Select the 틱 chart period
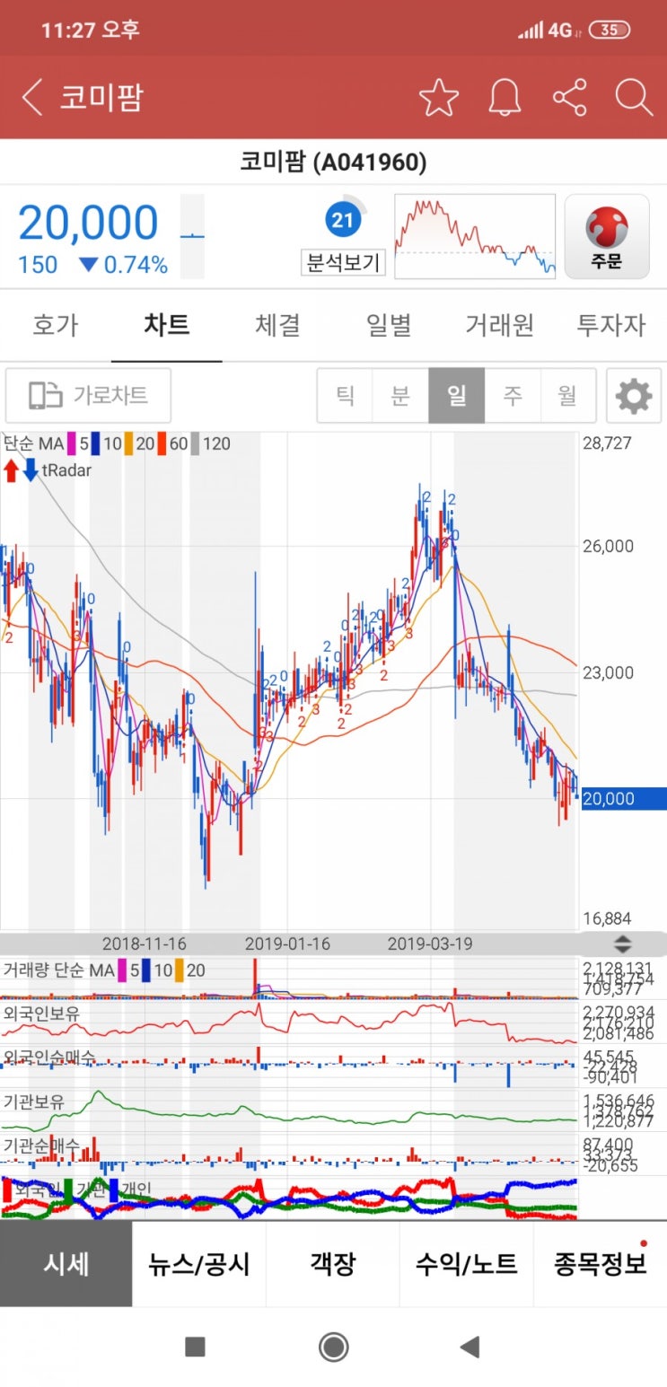 click(x=345, y=395)
